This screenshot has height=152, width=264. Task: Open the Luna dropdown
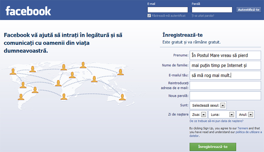pos(222,115)
